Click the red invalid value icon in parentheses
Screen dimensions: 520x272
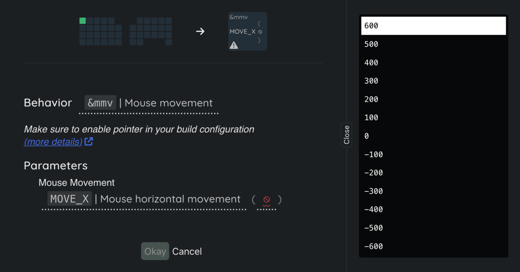point(267,199)
